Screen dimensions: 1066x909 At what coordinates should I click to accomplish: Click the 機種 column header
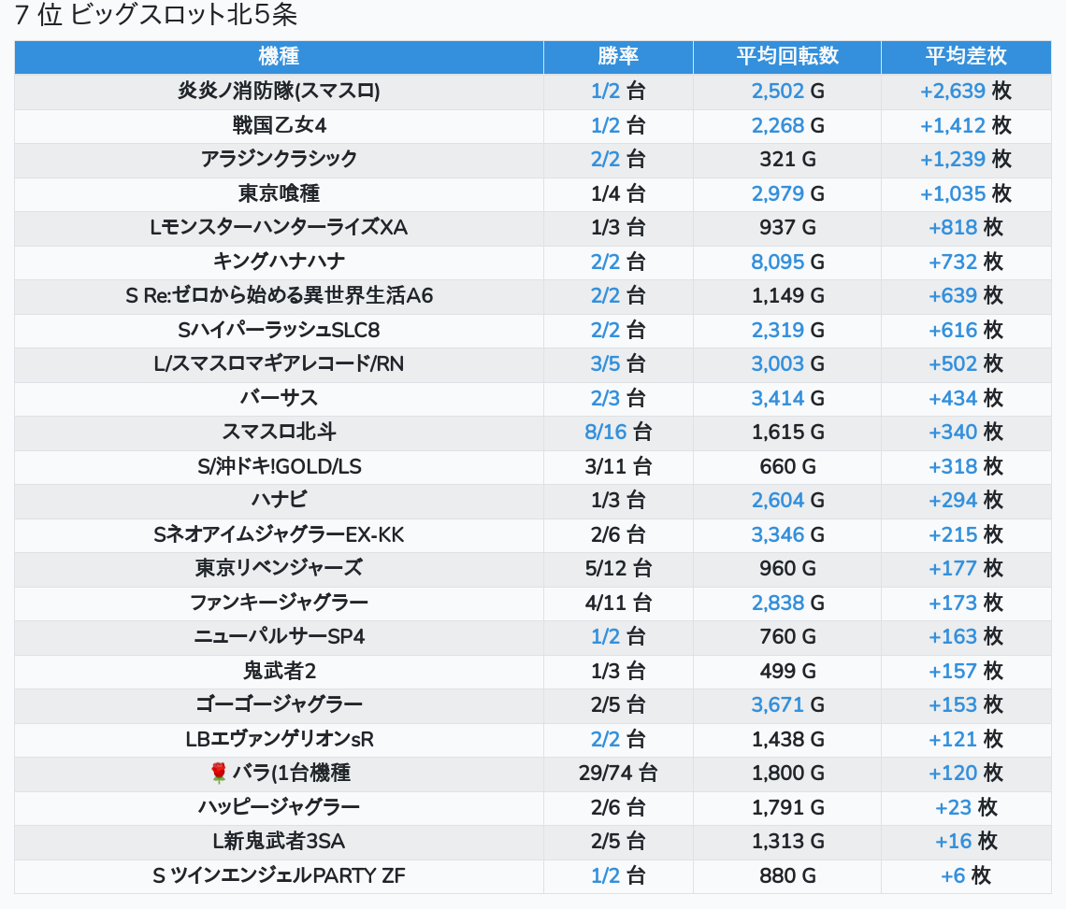coord(279,56)
